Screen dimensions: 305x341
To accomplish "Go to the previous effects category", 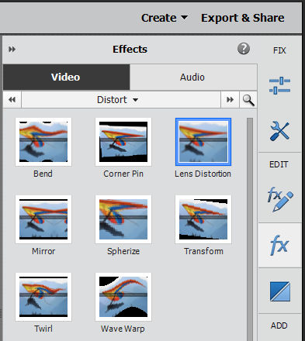I will click(x=12, y=99).
